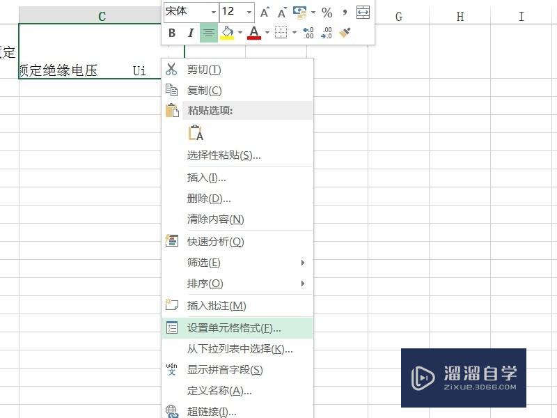The image size is (557, 418).
Task: Toggle bold formatting with the B icon
Action: [172, 32]
